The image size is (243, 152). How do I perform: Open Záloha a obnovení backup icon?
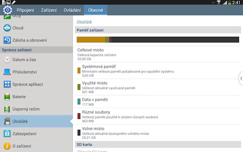(7, 40)
